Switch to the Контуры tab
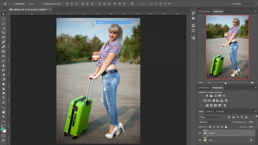This screenshot has width=258, height=145. pyautogui.click(x=220, y=112)
